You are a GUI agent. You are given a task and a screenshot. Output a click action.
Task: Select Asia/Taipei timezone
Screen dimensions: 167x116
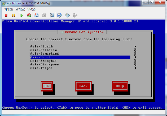tap(80, 68)
